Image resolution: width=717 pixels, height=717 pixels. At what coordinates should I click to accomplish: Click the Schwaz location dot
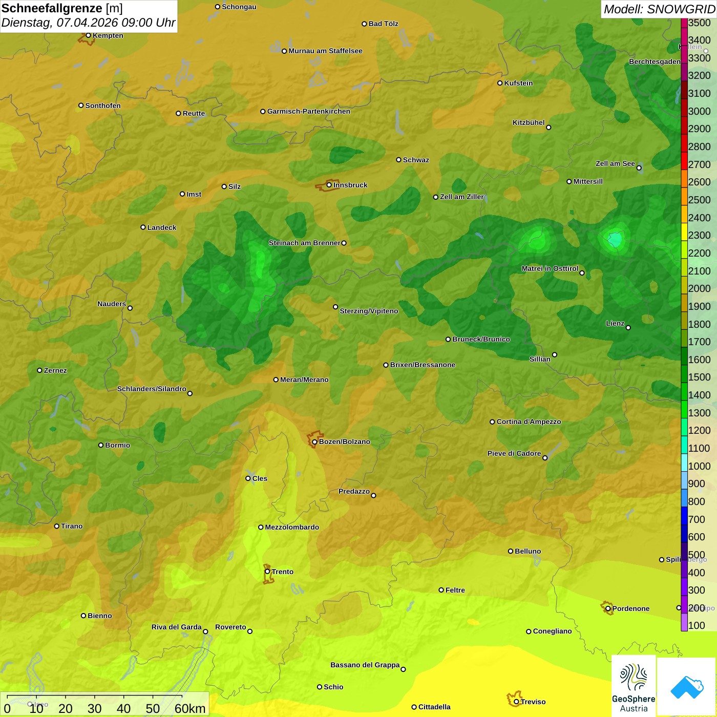pyautogui.click(x=398, y=160)
